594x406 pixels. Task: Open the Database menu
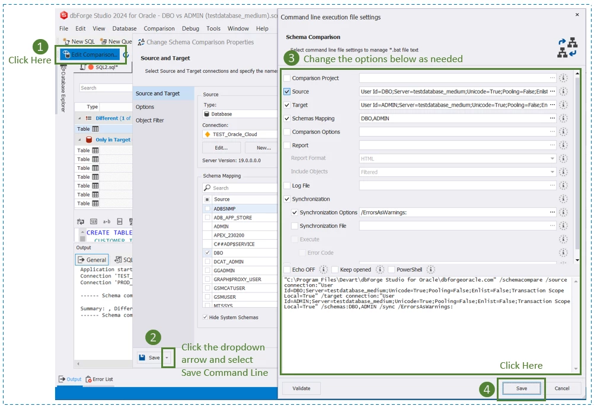pyautogui.click(x=124, y=28)
